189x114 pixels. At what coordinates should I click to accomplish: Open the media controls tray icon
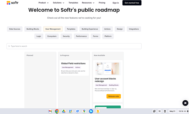(159, 111)
